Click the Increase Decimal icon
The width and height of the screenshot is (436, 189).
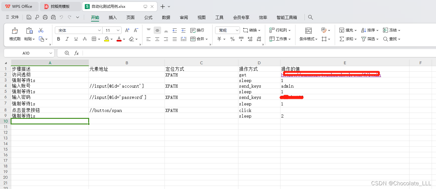250,39
